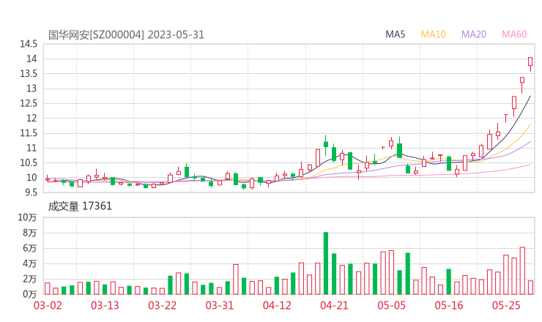This screenshot has width=542, height=322.
Task: Click the 13.5 price axis label
Action: coord(29,74)
